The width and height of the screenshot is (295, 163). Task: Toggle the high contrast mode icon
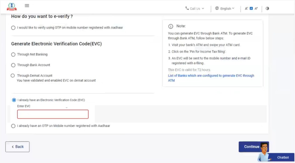(x=267, y=8)
